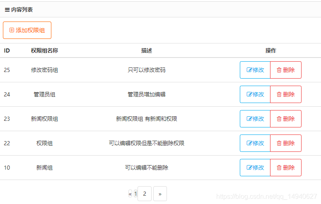
Task: Delete the 修改密码组 row
Action: (x=286, y=70)
